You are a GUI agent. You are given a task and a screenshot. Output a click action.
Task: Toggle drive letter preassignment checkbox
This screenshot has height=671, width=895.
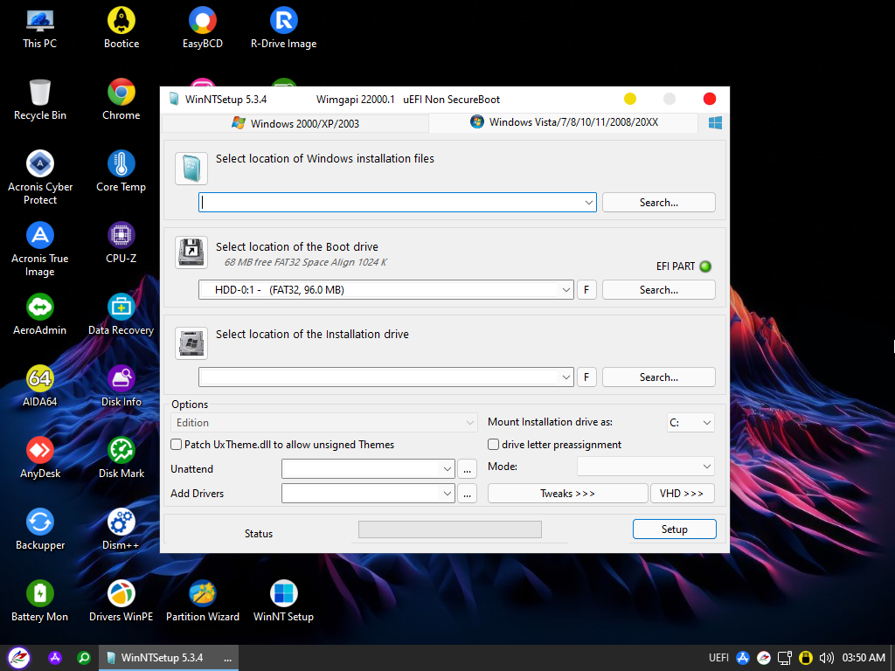click(x=494, y=445)
